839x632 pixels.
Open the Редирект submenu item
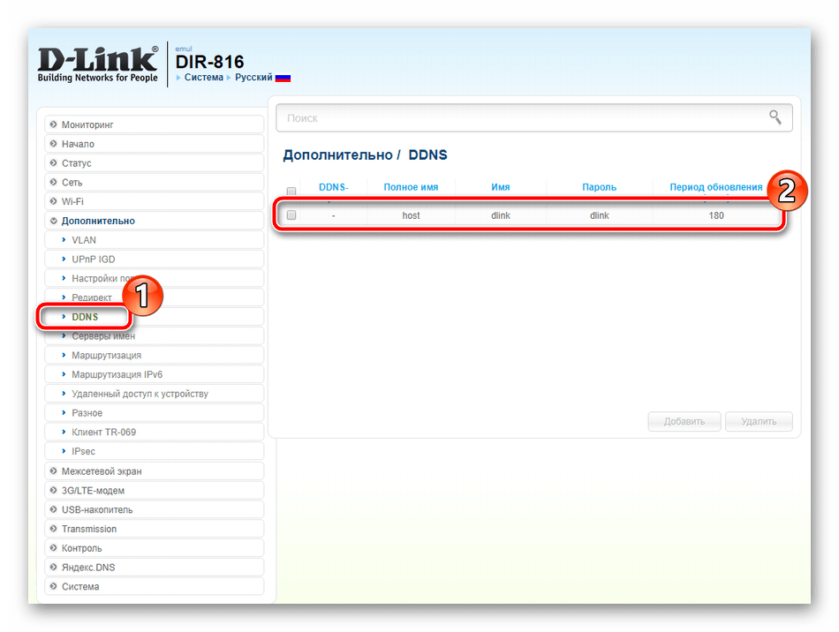tap(154, 297)
